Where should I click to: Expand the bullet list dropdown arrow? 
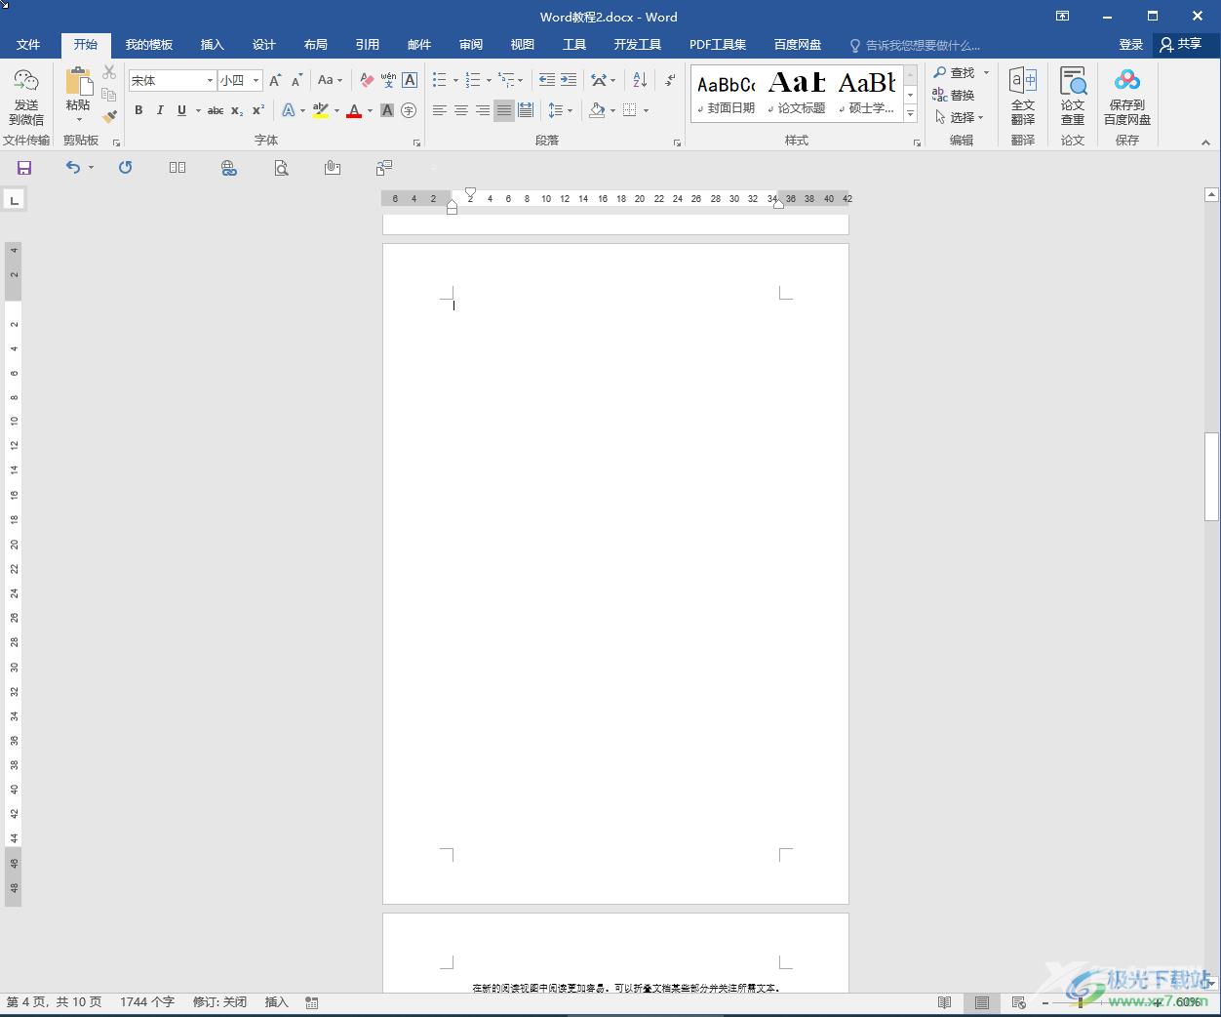click(x=455, y=80)
